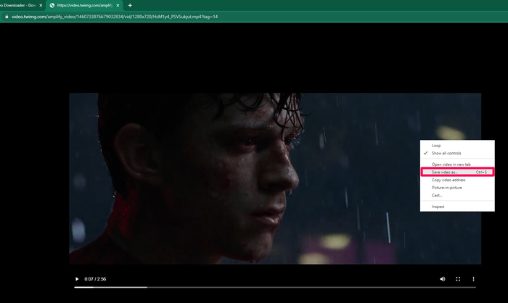Open Inspect from the context menu
The image size is (508, 303).
tap(457, 207)
